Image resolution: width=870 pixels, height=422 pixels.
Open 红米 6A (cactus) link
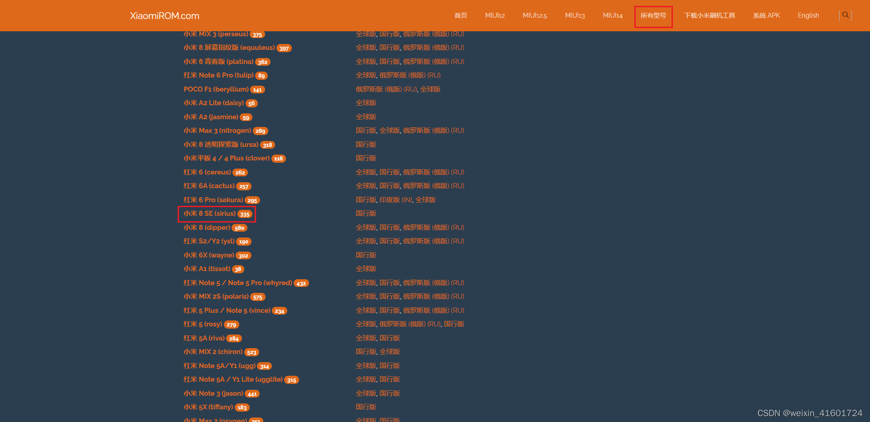[x=209, y=186]
